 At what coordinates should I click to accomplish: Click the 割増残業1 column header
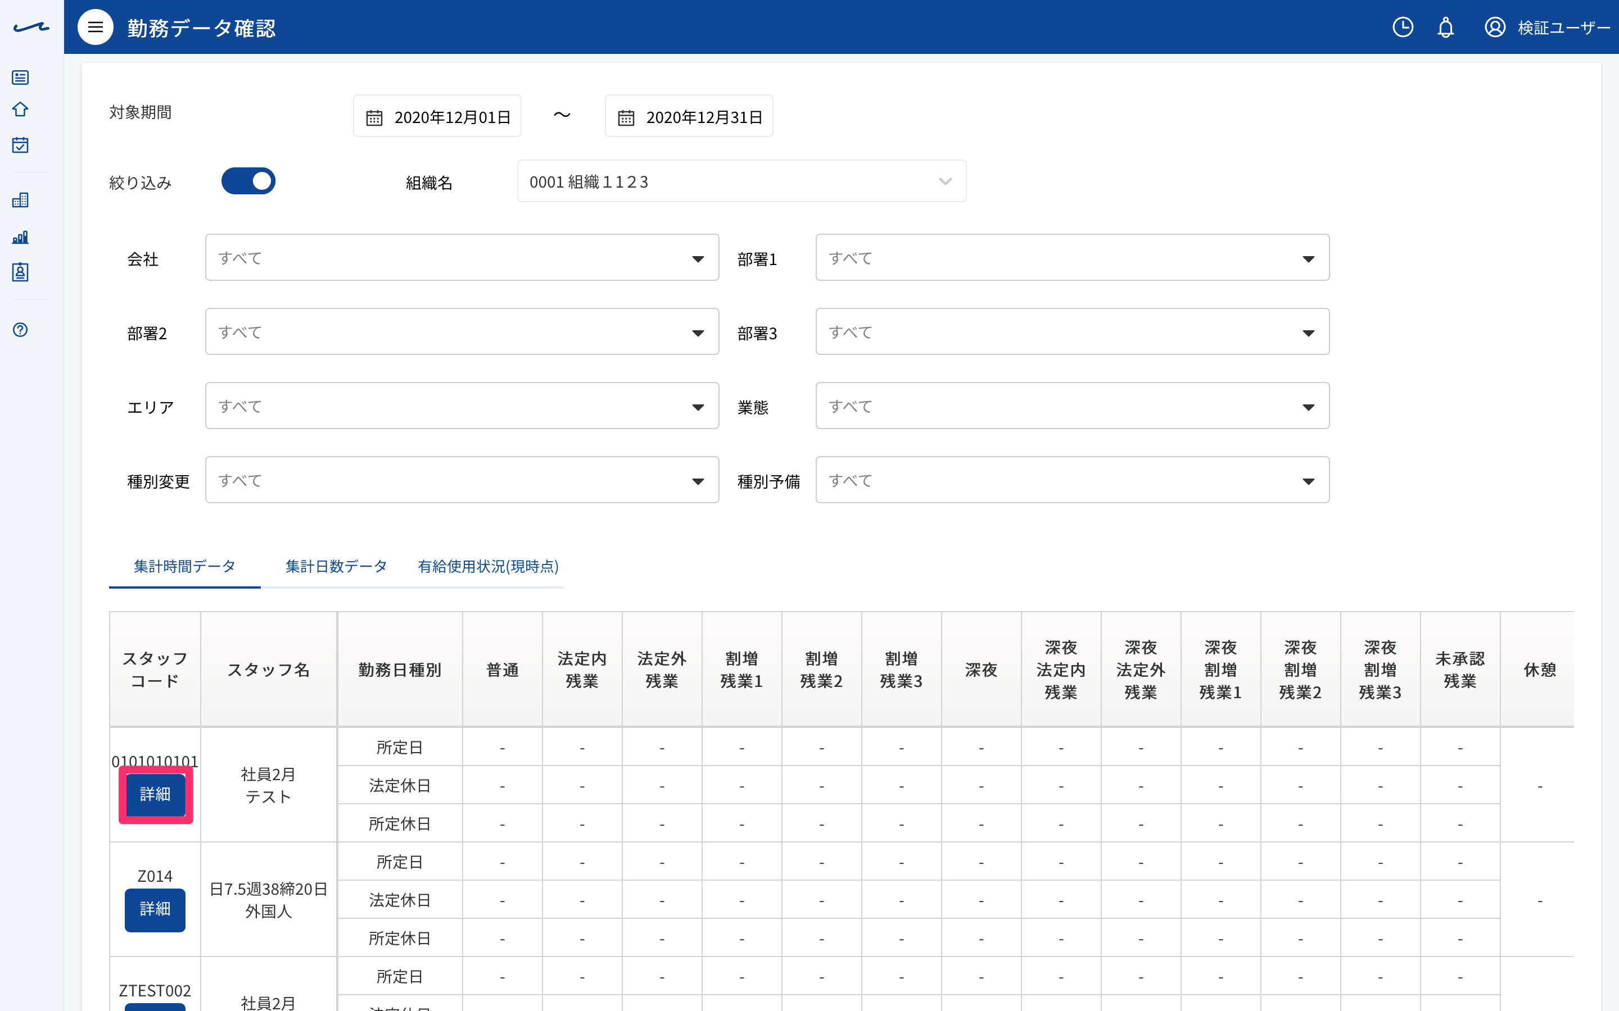coord(742,670)
